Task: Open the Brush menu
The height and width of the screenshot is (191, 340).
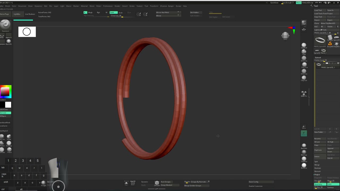Action: (x=7, y=6)
